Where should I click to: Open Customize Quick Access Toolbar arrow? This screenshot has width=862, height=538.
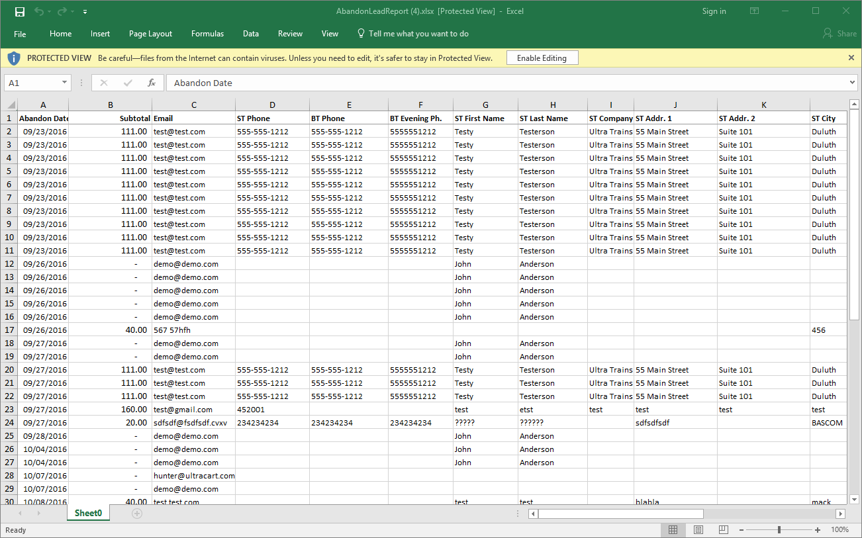pyautogui.click(x=85, y=12)
